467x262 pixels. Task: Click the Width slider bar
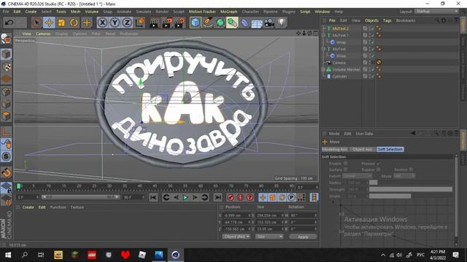[x=390, y=196]
